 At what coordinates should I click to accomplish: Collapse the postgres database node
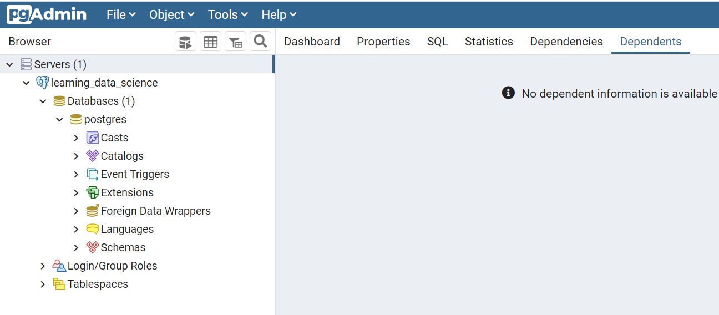coord(59,119)
